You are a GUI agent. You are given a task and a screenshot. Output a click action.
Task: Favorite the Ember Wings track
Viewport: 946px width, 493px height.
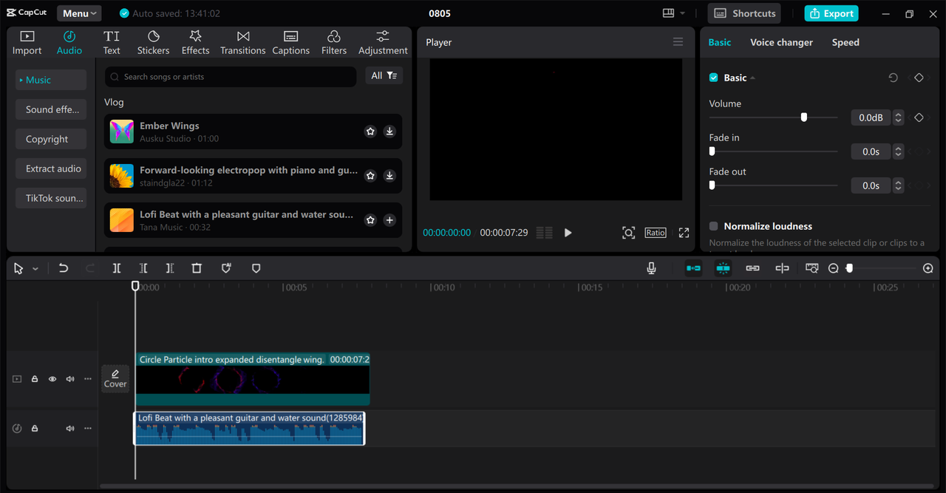(x=370, y=132)
